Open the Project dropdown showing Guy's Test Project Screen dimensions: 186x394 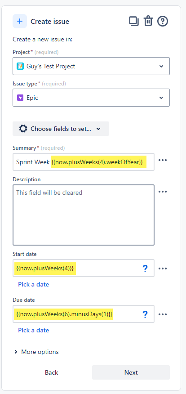pyautogui.click(x=91, y=66)
